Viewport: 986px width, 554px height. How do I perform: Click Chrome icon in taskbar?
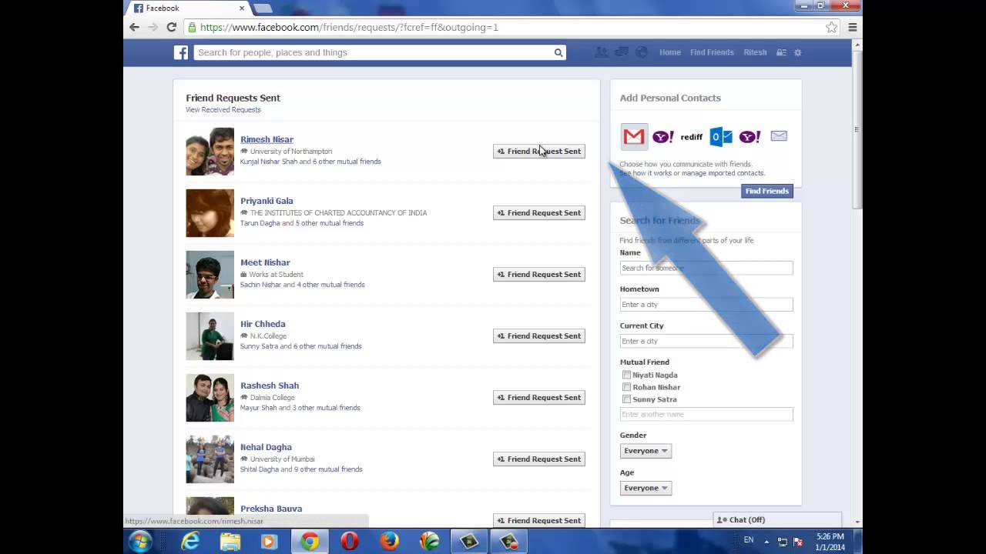pyautogui.click(x=310, y=542)
